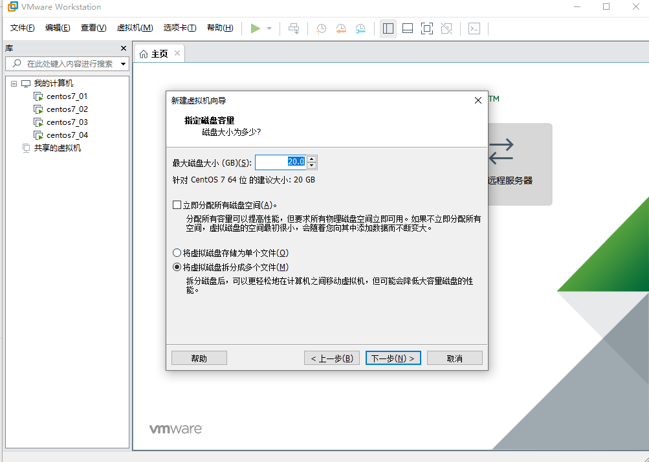Screen dimensions: 649x462
Task: Open the 虚拟机(M) menu
Action: [x=134, y=28]
